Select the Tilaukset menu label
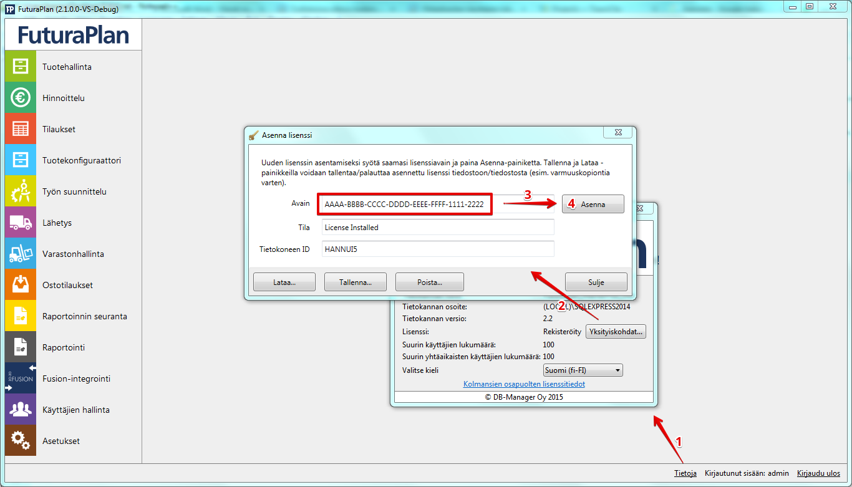852x487 pixels. pyautogui.click(x=59, y=129)
